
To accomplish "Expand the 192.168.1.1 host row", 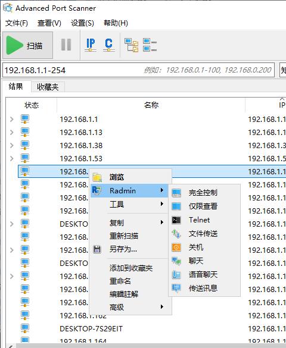I will (x=12, y=120).
